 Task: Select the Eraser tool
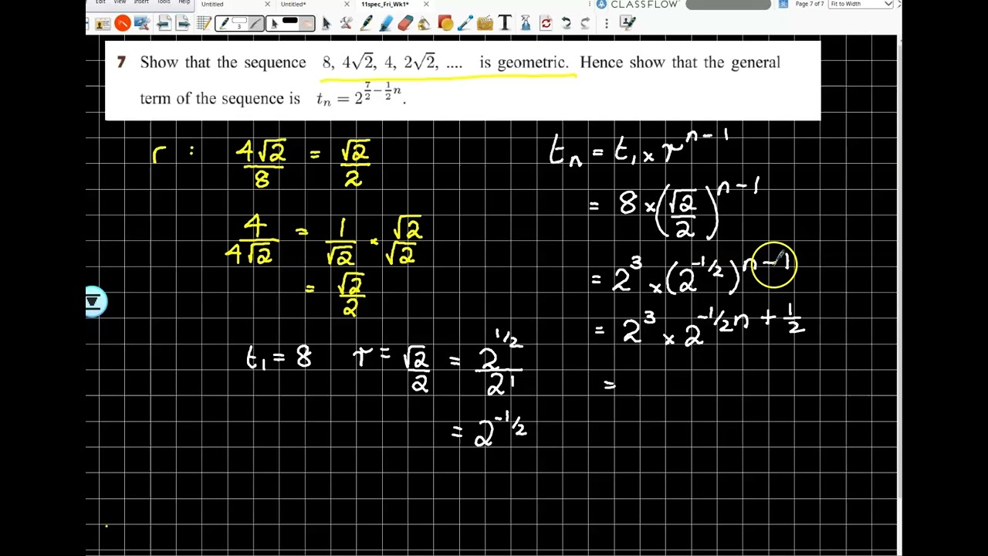pos(405,24)
